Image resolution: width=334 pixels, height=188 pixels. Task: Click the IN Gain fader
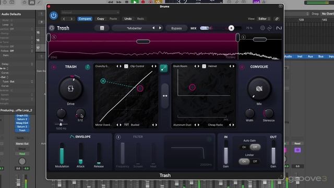point(226,152)
